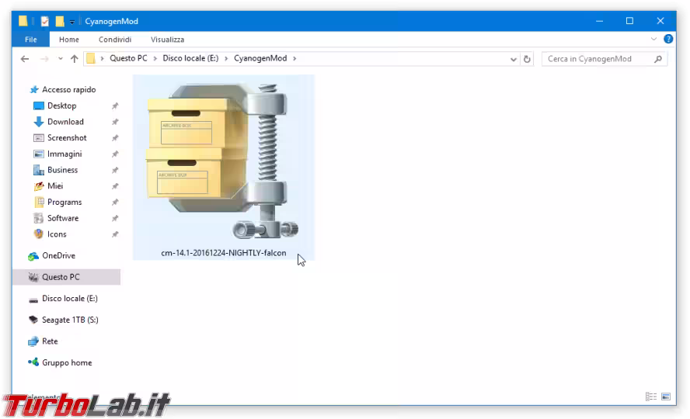Open Miei folder in sidebar
The image size is (690, 419).
click(55, 186)
